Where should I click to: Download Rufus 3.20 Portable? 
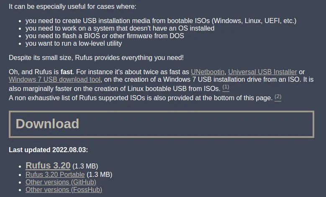pos(55,174)
